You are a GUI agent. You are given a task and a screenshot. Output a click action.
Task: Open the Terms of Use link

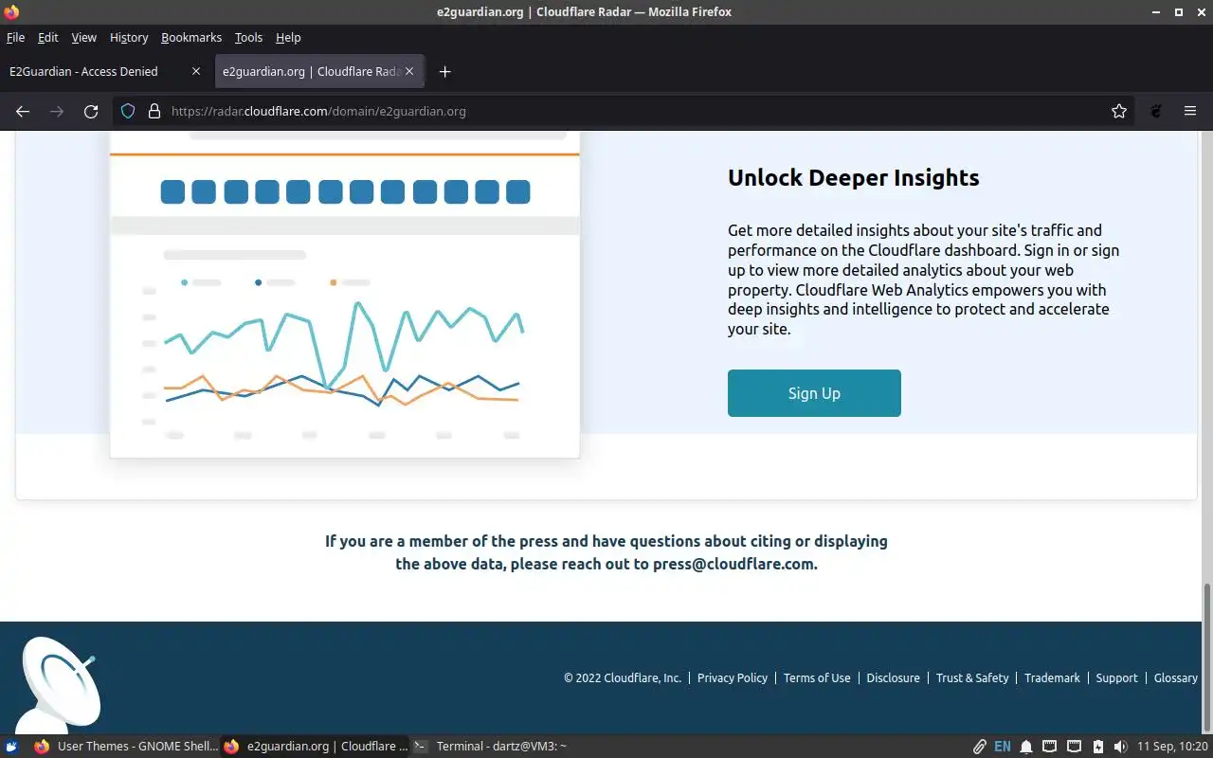point(817,678)
